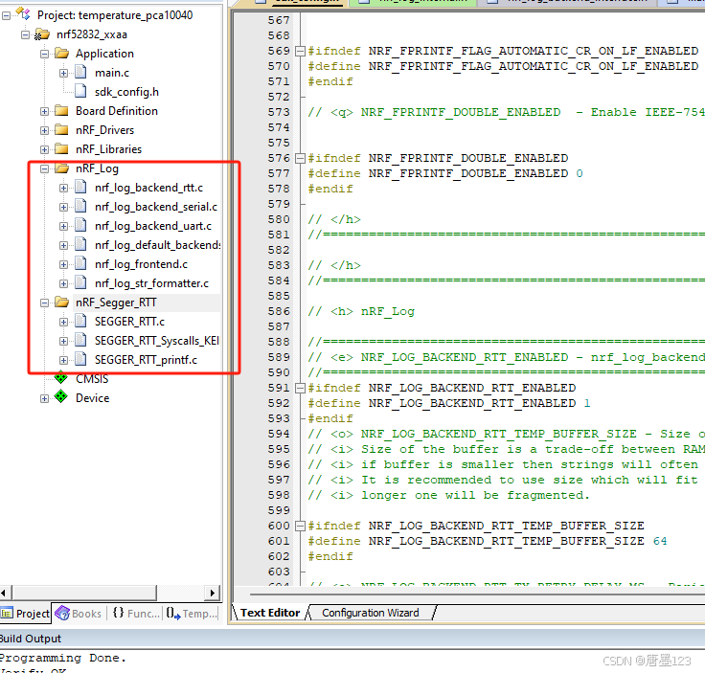This screenshot has width=705, height=673.
Task: Click the nRF_Libraries folder icon
Action: tap(61, 148)
